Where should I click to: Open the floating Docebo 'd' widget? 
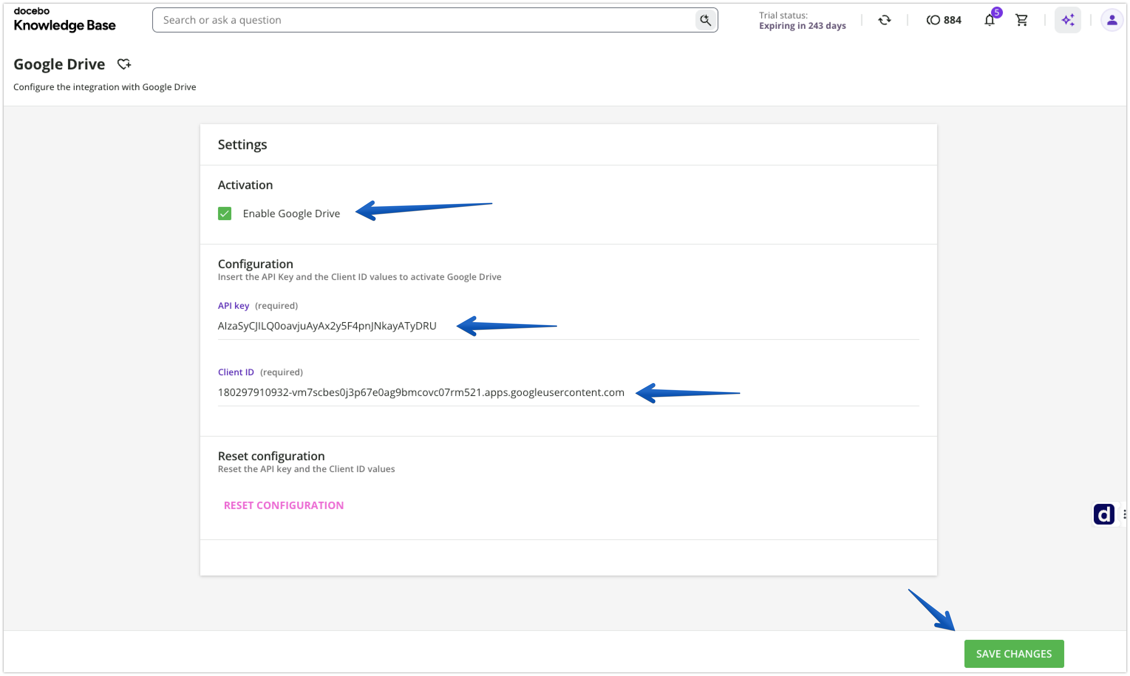tap(1103, 514)
